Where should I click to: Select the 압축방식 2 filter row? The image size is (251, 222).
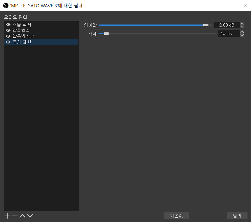click(41, 36)
